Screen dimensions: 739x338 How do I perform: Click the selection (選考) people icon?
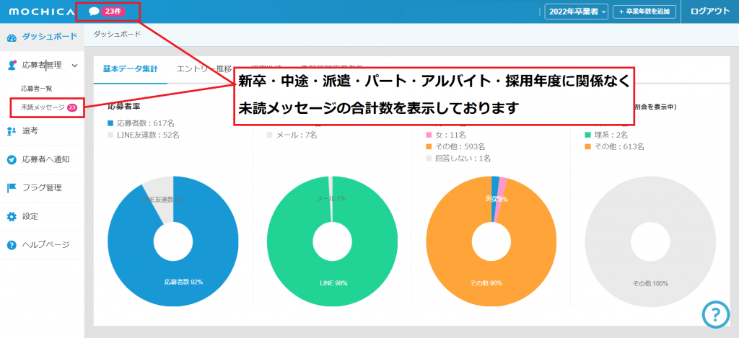click(x=12, y=130)
